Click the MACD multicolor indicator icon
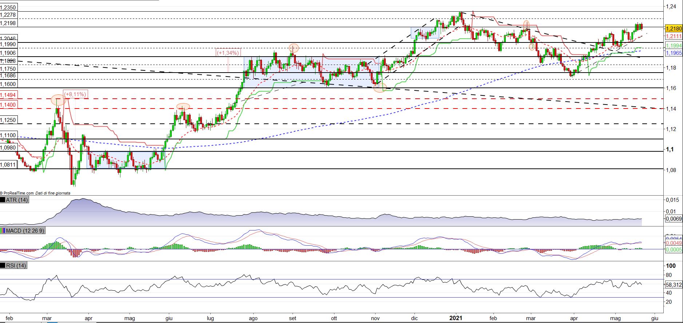The height and width of the screenshot is (323, 683). 3,230
